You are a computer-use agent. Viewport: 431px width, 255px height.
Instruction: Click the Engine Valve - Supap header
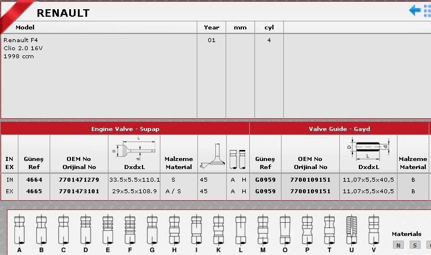point(125,129)
